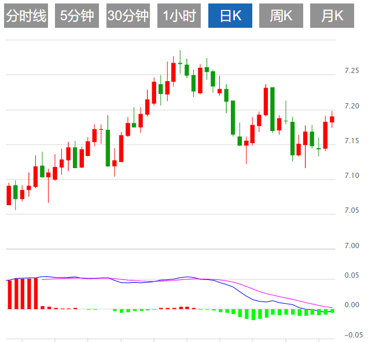
Task: Click the 7.10 price axis label
Action: pos(352,176)
